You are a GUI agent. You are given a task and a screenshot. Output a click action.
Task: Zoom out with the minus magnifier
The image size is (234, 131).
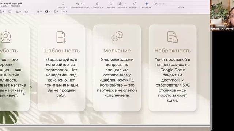pyautogui.click(x=78, y=4)
